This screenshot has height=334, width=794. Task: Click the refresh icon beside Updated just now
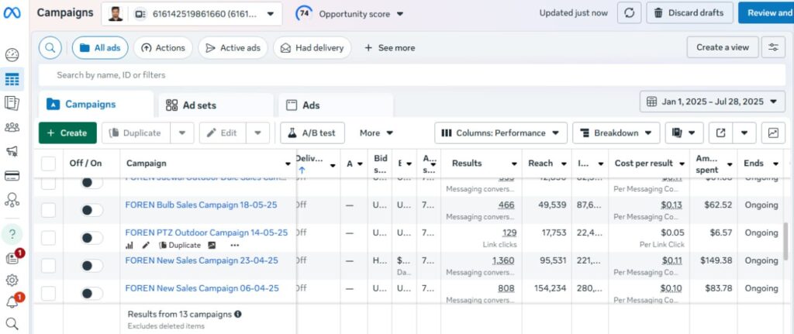(x=629, y=13)
